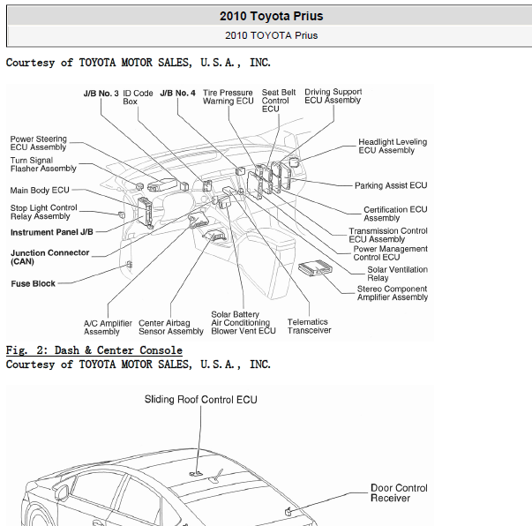Click the 'Power Management Control ECU' label
Image resolution: width=532 pixels, height=526 pixels.
coord(390,253)
